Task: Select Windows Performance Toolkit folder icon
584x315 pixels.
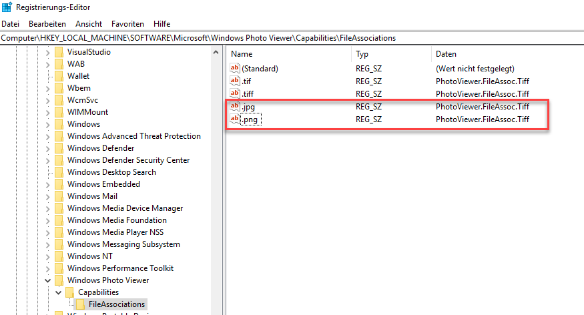Action: 59,268
